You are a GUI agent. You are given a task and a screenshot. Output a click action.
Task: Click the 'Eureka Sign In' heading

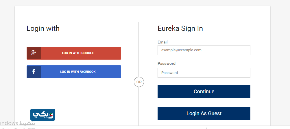180,29
